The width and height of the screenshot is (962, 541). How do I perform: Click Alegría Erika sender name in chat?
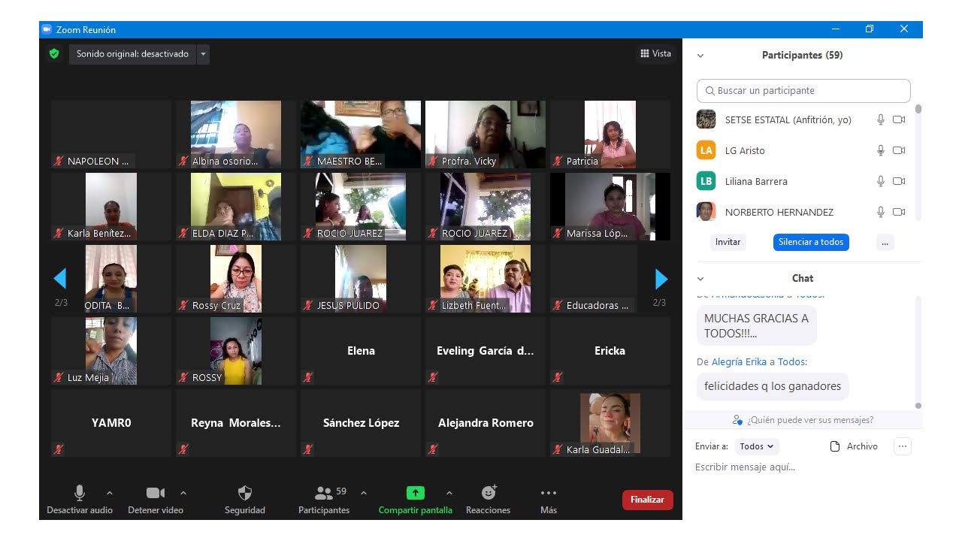coord(739,361)
